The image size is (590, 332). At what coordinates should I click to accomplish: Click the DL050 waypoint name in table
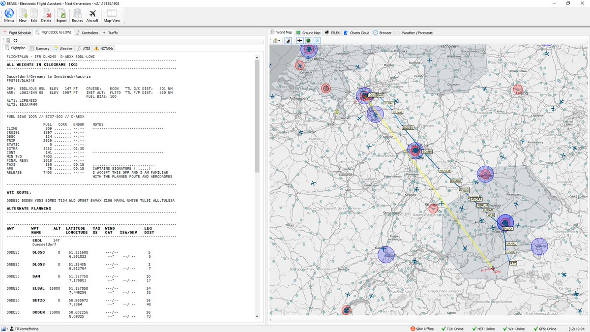pyautogui.click(x=38, y=252)
